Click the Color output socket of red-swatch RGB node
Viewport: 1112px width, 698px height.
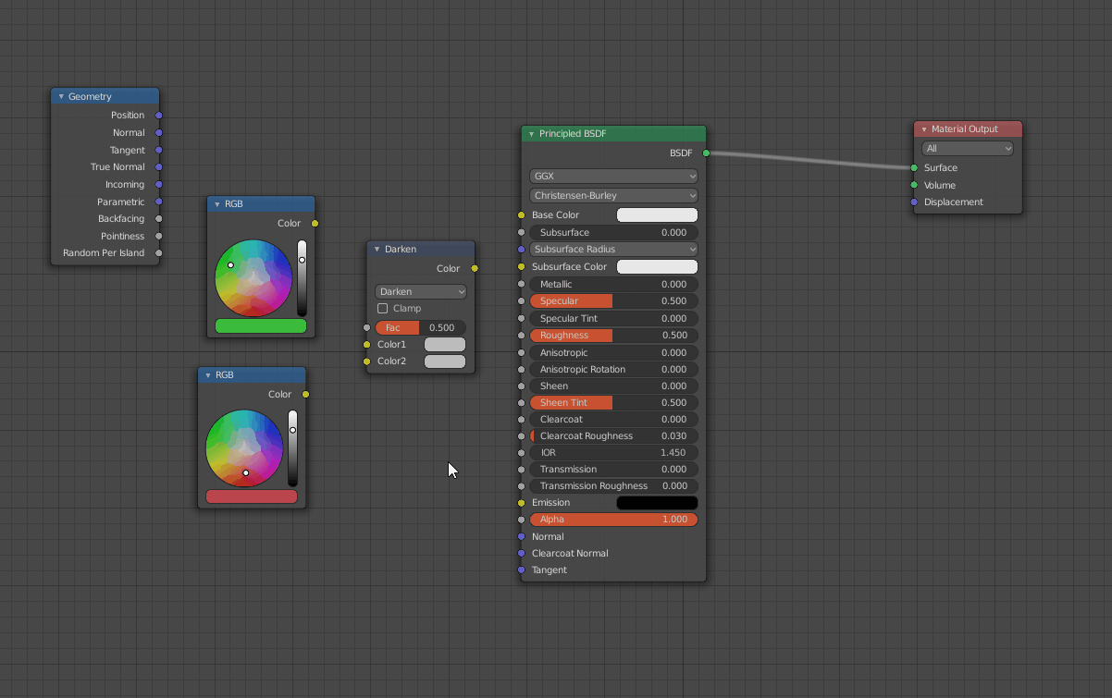(305, 394)
